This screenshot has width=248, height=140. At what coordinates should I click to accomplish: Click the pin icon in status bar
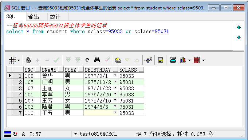click(139, 134)
